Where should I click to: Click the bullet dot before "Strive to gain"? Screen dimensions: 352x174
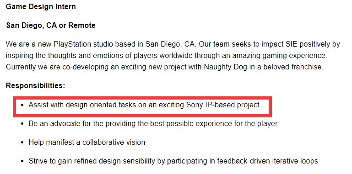[22, 161]
